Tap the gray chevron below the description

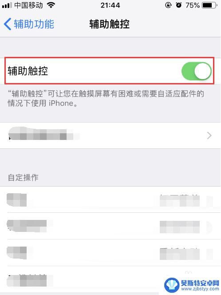209,136
